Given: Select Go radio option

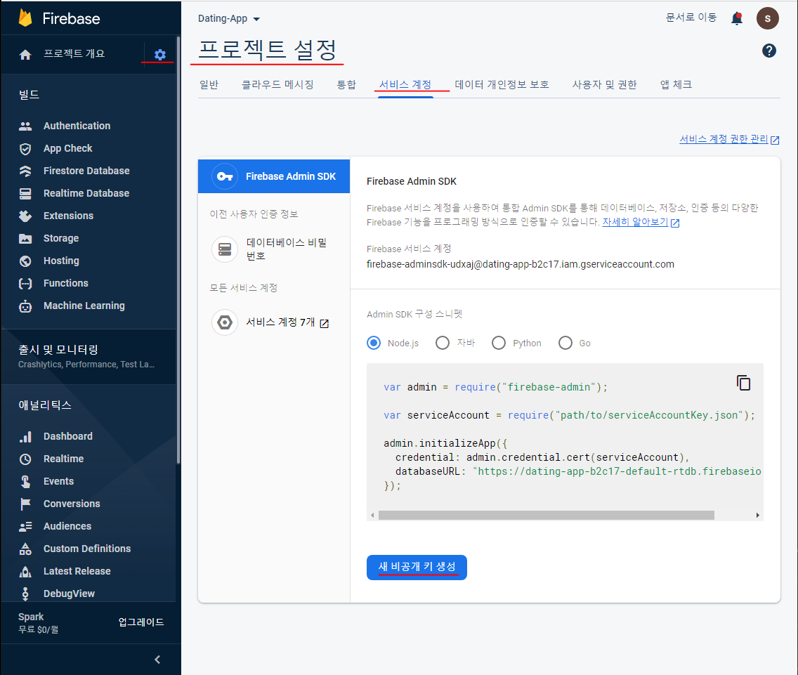Looking at the screenshot, I should pyautogui.click(x=565, y=343).
